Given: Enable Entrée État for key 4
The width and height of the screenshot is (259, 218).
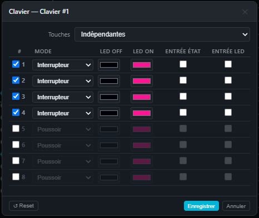Looking at the screenshot, I should coord(183,113).
